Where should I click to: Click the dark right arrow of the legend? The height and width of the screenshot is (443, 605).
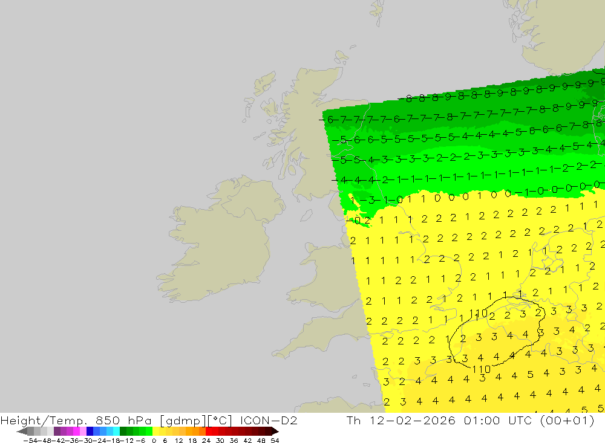(275, 432)
